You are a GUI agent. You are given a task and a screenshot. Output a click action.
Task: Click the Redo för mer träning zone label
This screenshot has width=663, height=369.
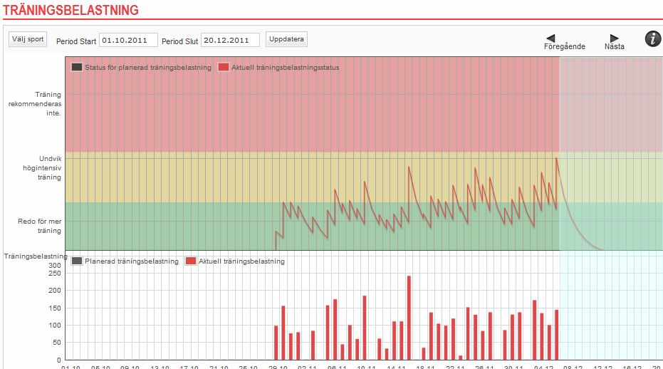[x=40, y=227]
